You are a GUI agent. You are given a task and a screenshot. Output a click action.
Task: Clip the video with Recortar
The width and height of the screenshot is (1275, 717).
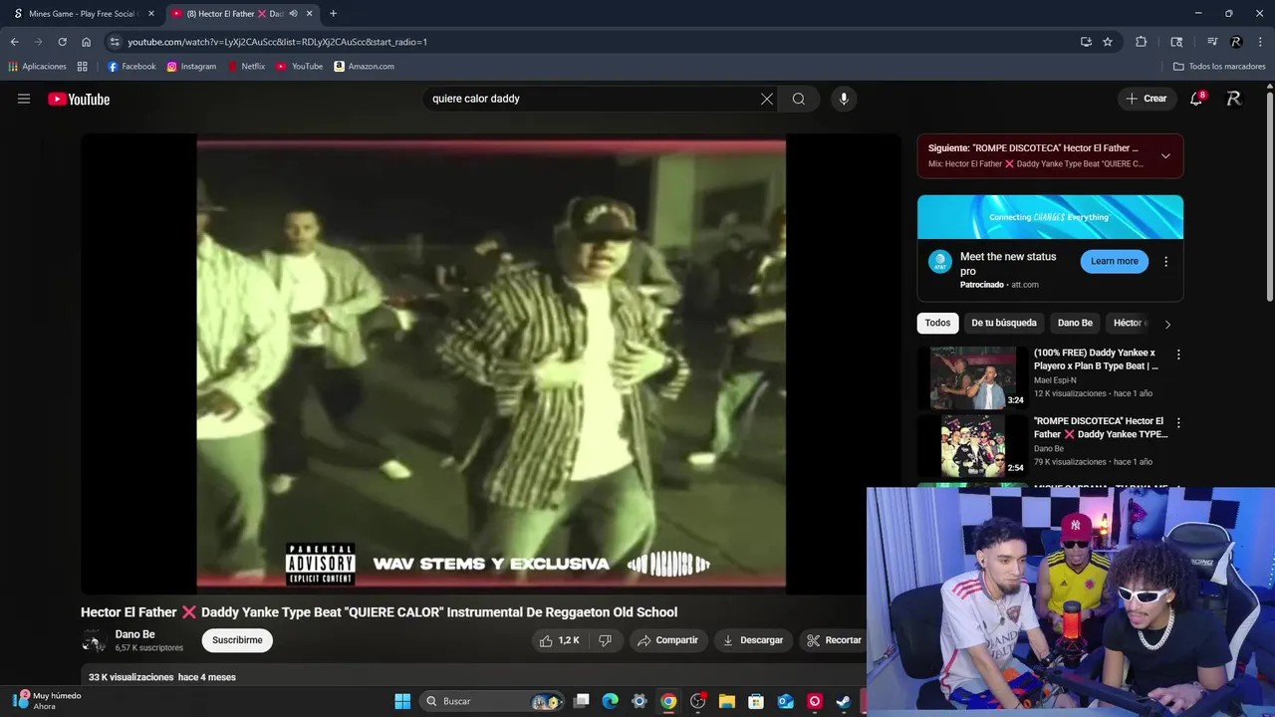tap(835, 640)
